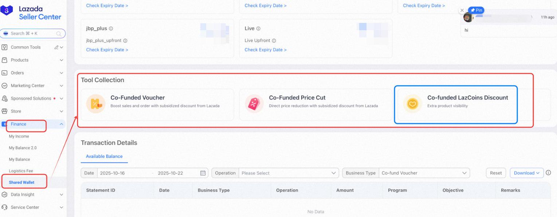
Task: Click the Service Center headset icon
Action: click(5, 207)
